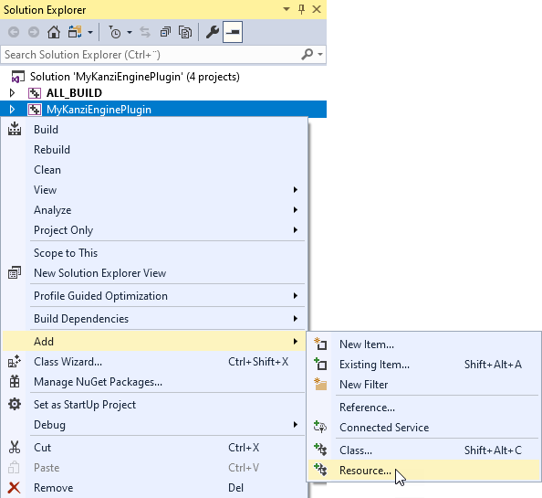
Task: Choose Build from the context menu
Action: coord(154,130)
